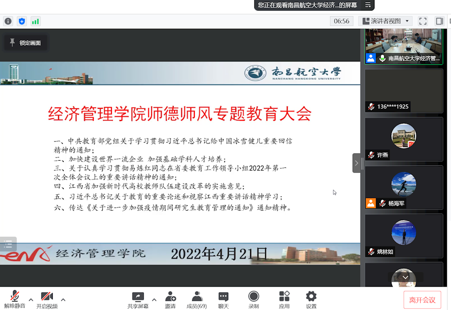Expand video options arrow
This screenshot has height=310, width=451.
pyautogui.click(x=63, y=300)
